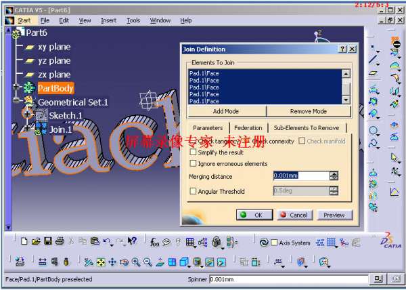Expand the PartBody tree node
This screenshot has width=406, height=290.
coord(17,88)
